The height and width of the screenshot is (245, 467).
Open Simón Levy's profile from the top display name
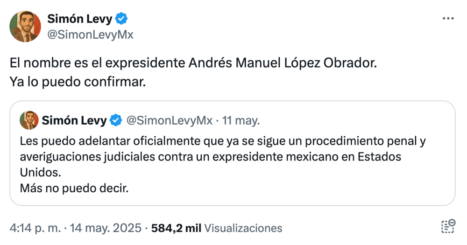(x=79, y=19)
